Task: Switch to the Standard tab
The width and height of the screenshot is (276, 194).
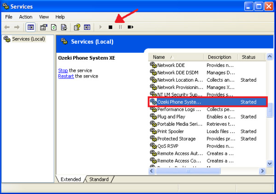Action: (x=99, y=179)
